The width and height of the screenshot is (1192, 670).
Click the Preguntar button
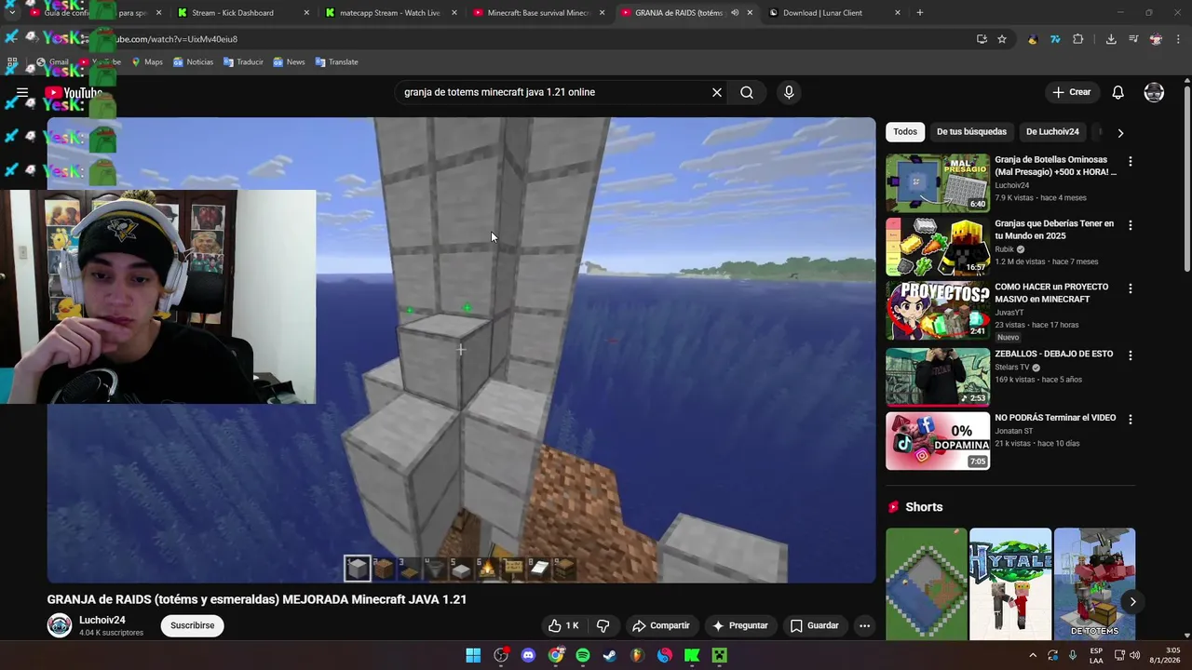tap(739, 625)
